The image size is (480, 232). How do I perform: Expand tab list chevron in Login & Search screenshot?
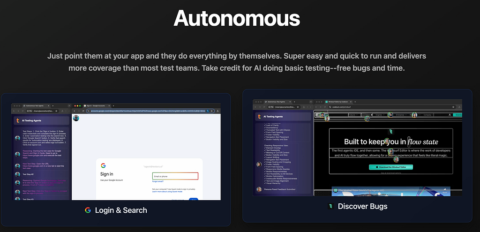point(69,106)
